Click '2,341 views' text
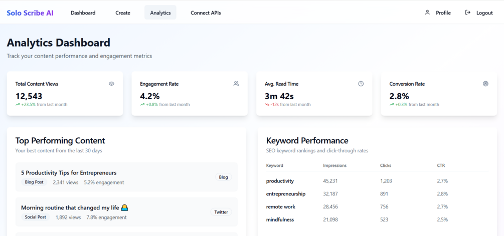 click(66, 182)
